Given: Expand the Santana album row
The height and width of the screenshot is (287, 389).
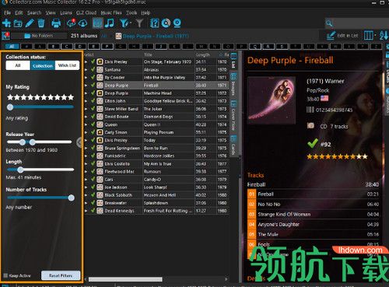Looking at the screenshot, I should [86, 70].
